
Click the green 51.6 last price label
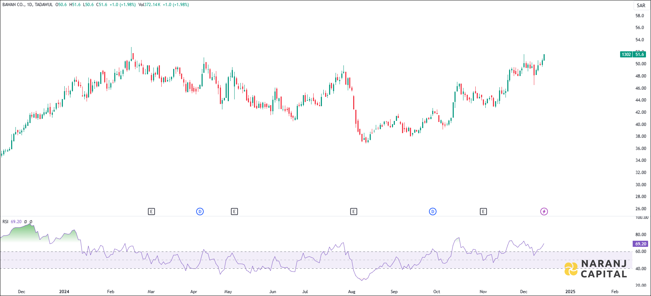(640, 55)
